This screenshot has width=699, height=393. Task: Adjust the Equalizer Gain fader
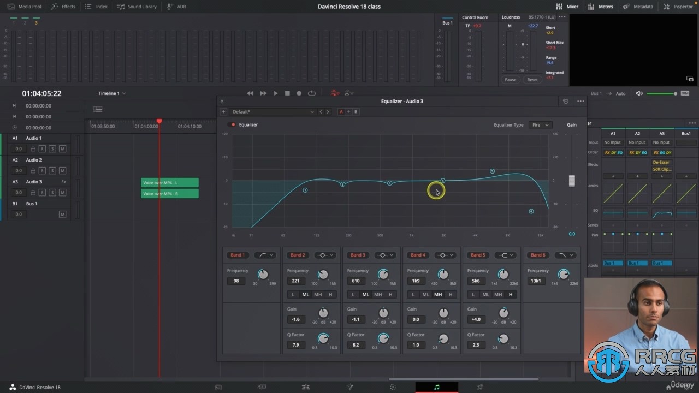(572, 181)
